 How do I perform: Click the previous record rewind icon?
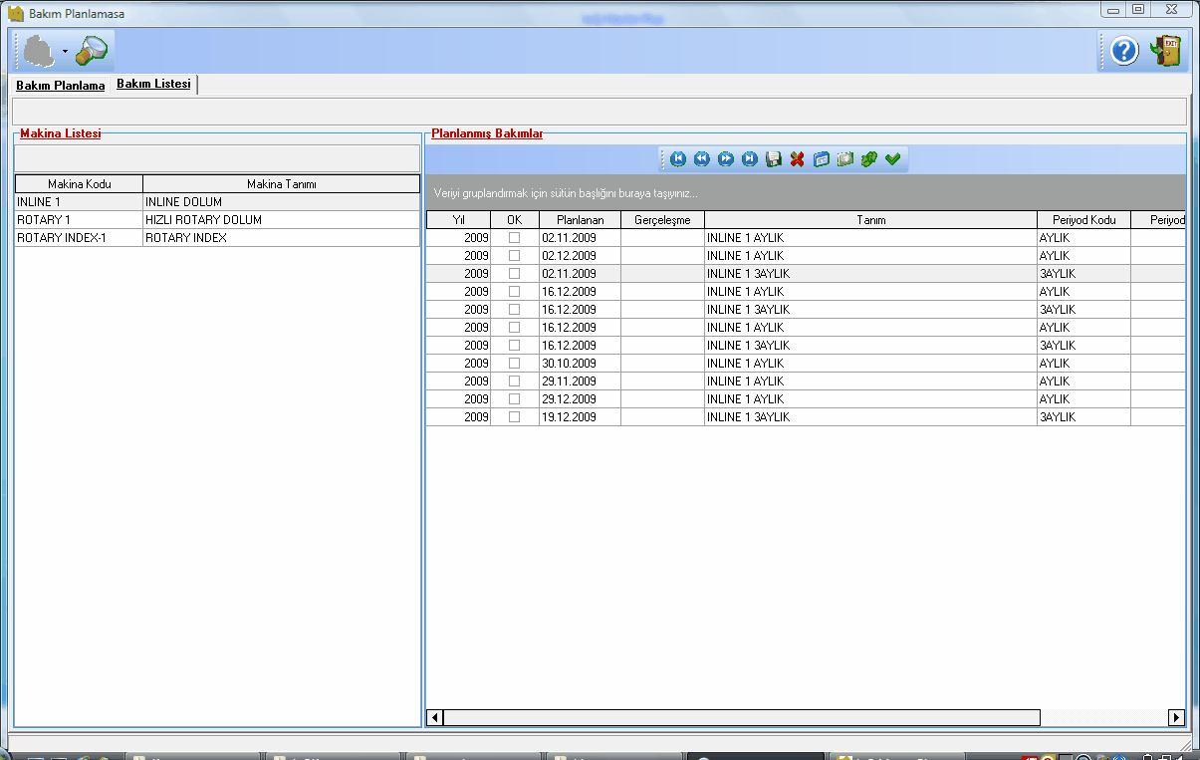point(702,159)
